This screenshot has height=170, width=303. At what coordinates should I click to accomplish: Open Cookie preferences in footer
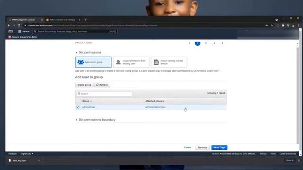click(288, 154)
